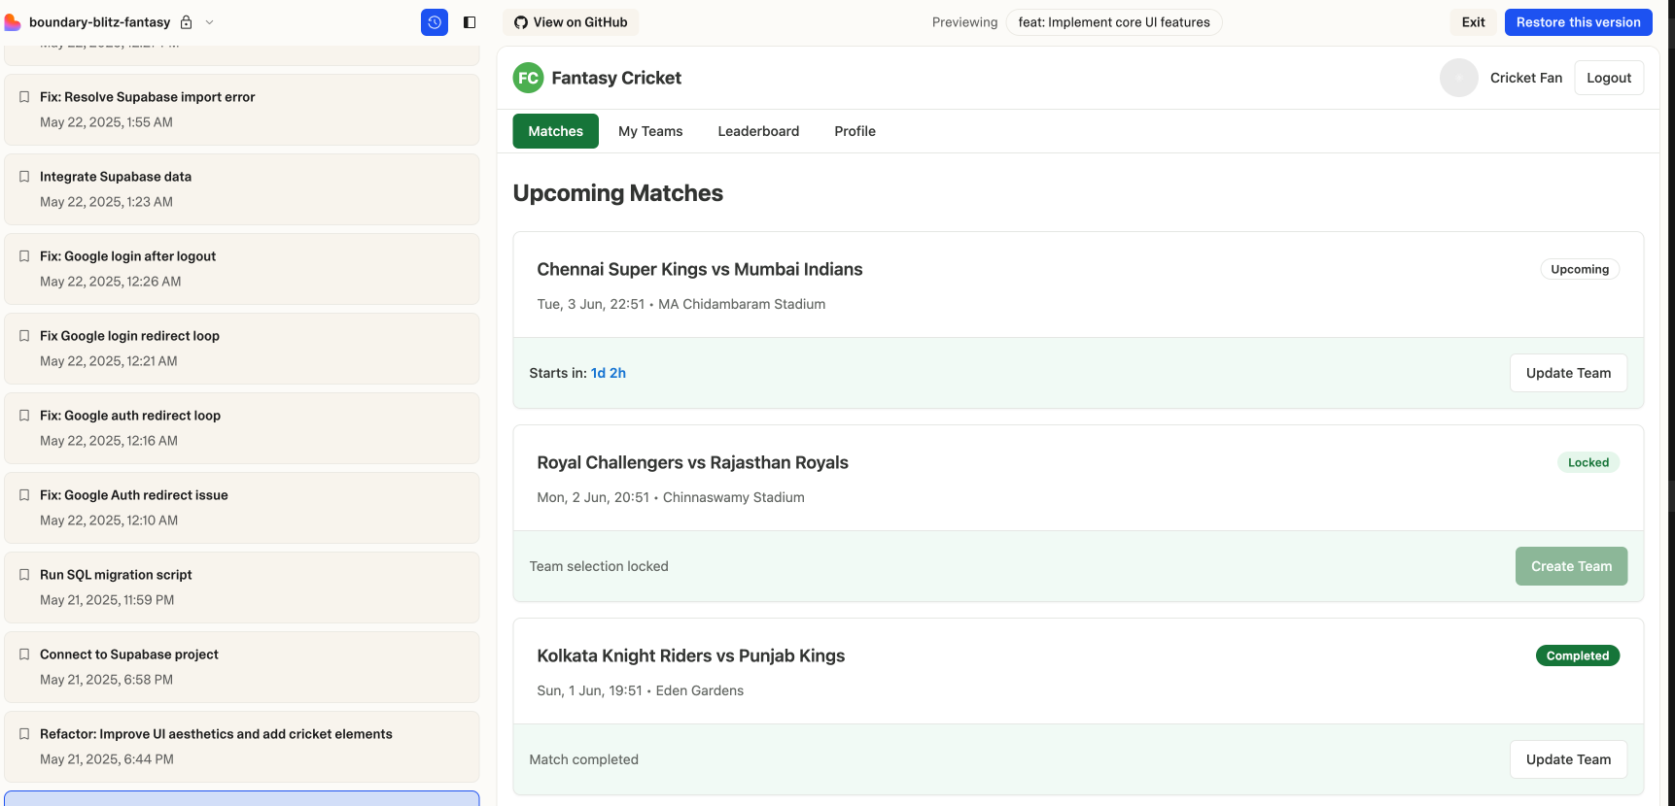
Task: Click the Cricket Fan username
Action: [1526, 78]
